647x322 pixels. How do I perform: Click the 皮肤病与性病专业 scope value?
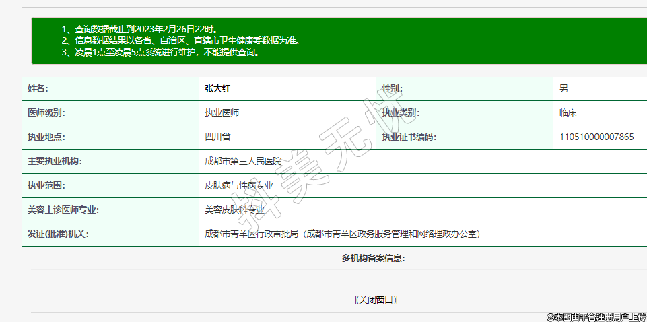238,185
